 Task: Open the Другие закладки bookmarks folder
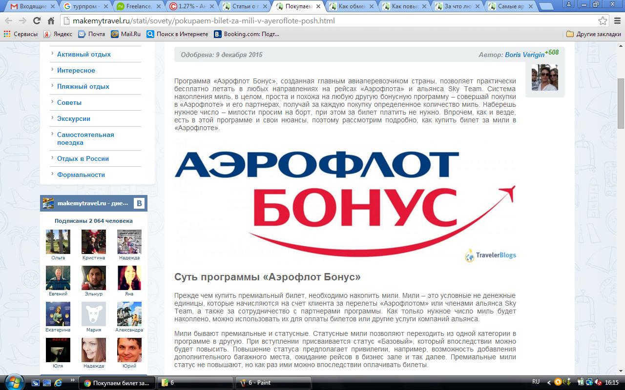coord(593,34)
